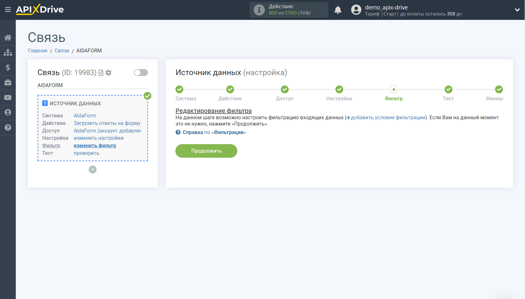Open notifications bell
The image size is (525, 299).
[x=338, y=10]
